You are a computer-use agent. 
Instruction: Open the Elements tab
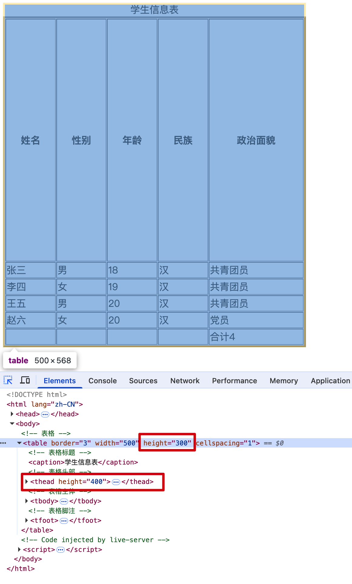(x=60, y=381)
